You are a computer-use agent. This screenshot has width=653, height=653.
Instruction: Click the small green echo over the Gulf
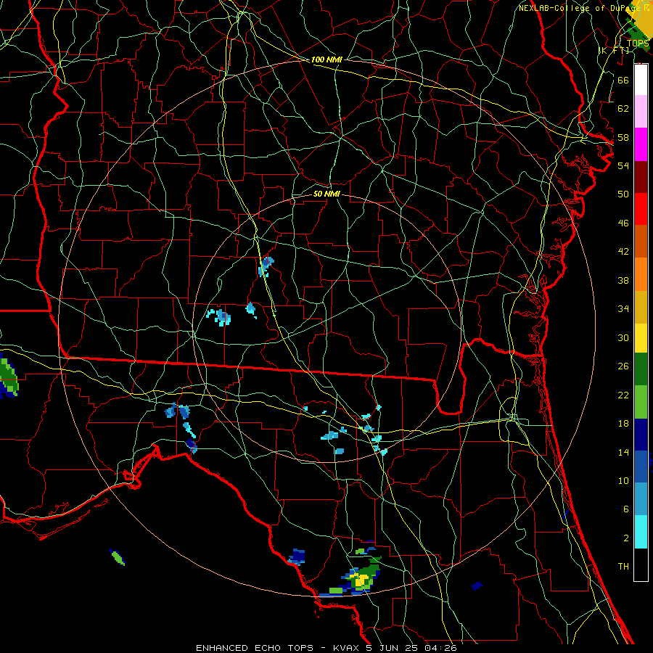click(x=117, y=557)
